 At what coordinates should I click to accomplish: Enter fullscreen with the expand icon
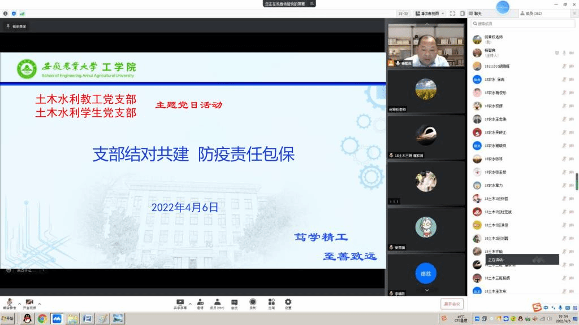click(453, 13)
